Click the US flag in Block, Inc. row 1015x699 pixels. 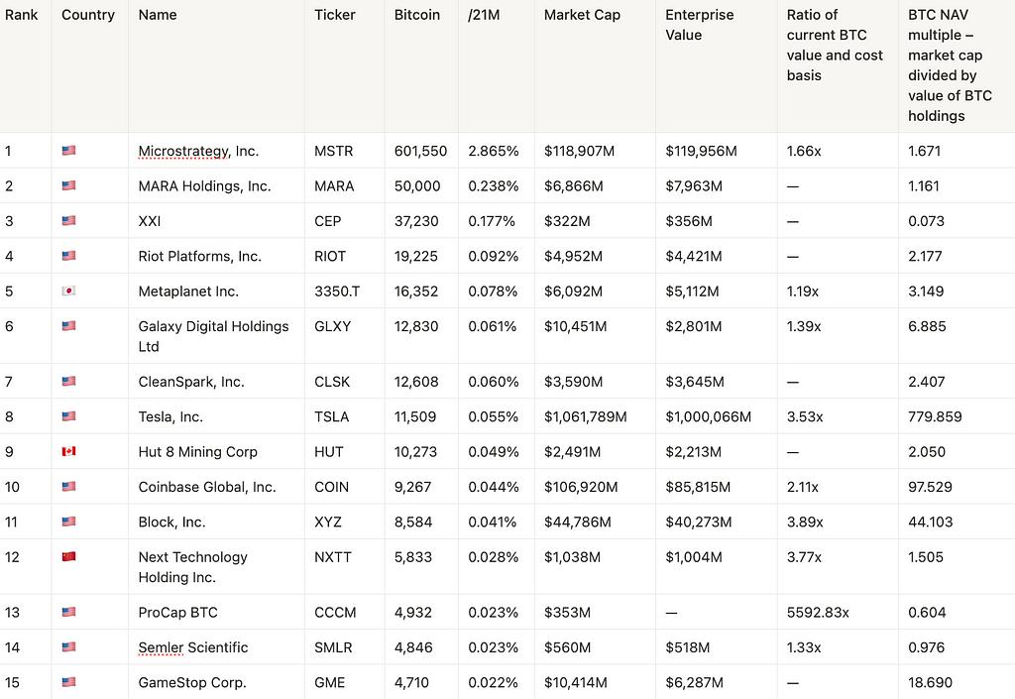(x=68, y=521)
